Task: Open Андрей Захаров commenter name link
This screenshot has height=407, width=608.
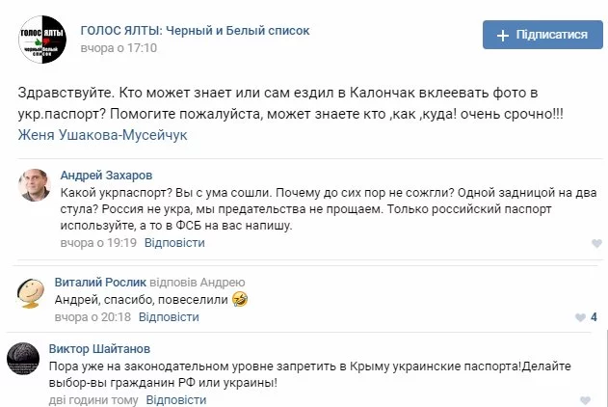Action: pyautogui.click(x=106, y=176)
